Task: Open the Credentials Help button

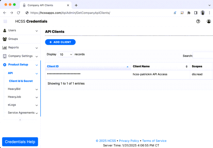Action: click(x=20, y=142)
